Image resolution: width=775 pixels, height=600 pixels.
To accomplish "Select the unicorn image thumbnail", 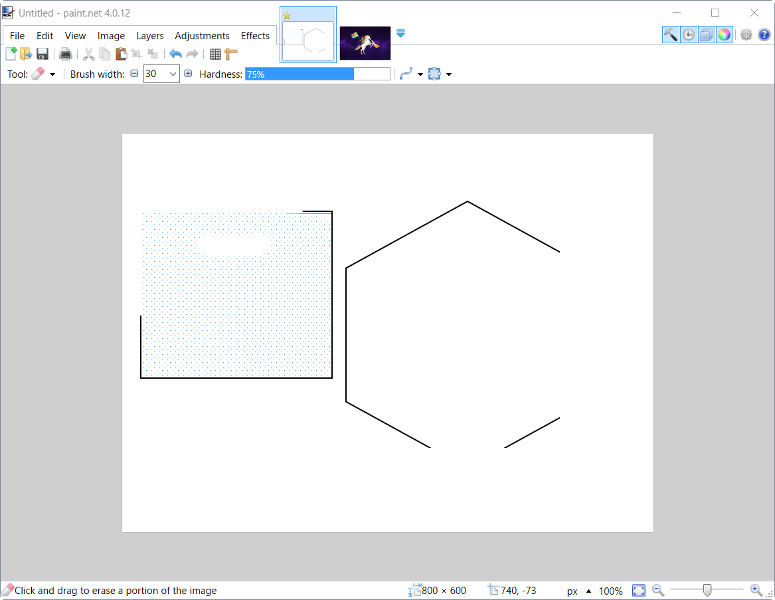I will (x=365, y=43).
